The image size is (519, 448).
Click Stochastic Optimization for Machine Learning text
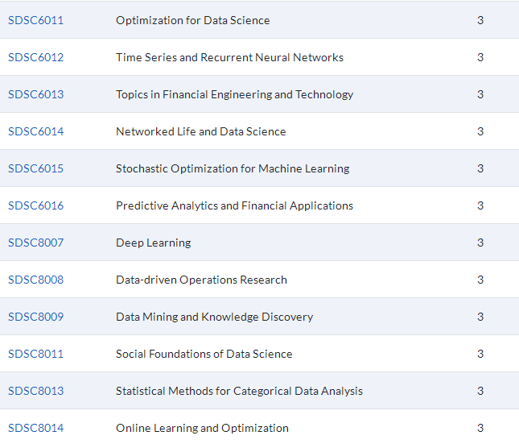pyautogui.click(x=233, y=169)
